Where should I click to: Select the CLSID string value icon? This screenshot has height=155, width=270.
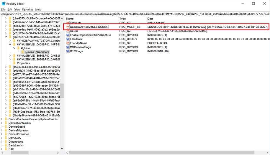[68, 31]
